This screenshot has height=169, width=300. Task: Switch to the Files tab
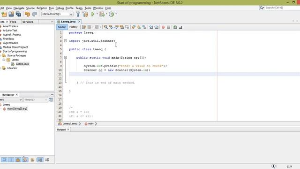pyautogui.click(x=13, y=22)
